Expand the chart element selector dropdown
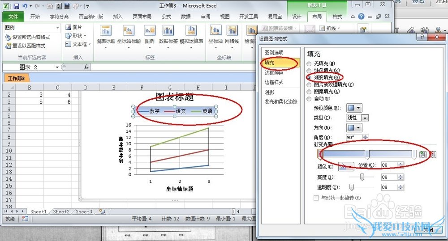 click(57, 28)
